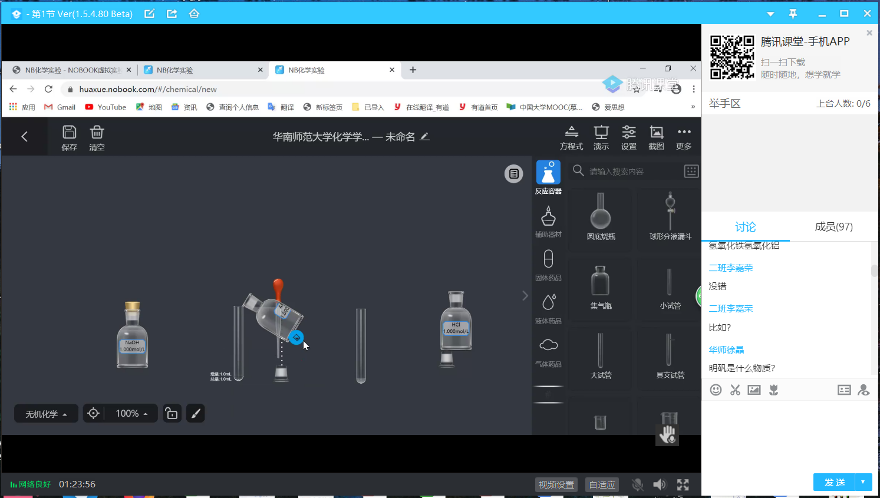The width and height of the screenshot is (880, 498).
Task: Toggle the speaker volume icon
Action: tap(660, 484)
